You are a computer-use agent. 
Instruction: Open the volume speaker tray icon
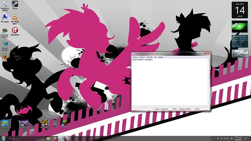(227, 138)
